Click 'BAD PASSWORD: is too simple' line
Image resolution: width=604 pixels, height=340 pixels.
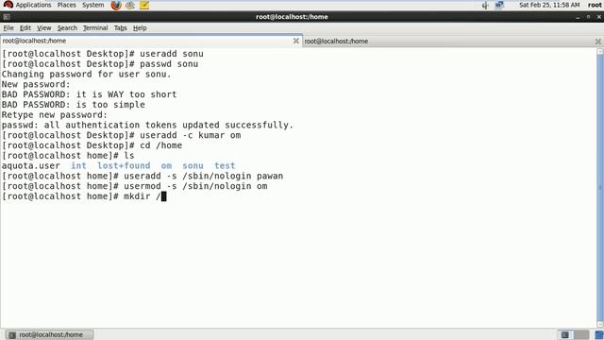pos(74,105)
